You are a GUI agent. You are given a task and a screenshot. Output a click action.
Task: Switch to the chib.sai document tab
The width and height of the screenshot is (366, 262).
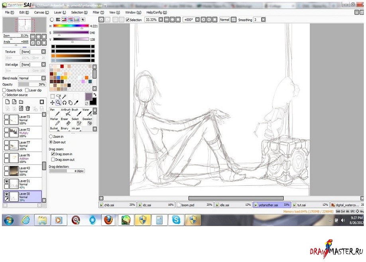point(117,205)
